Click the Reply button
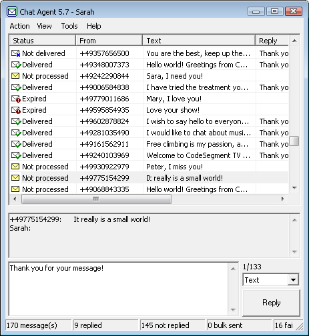The image size is (309, 336). pyautogui.click(x=271, y=303)
